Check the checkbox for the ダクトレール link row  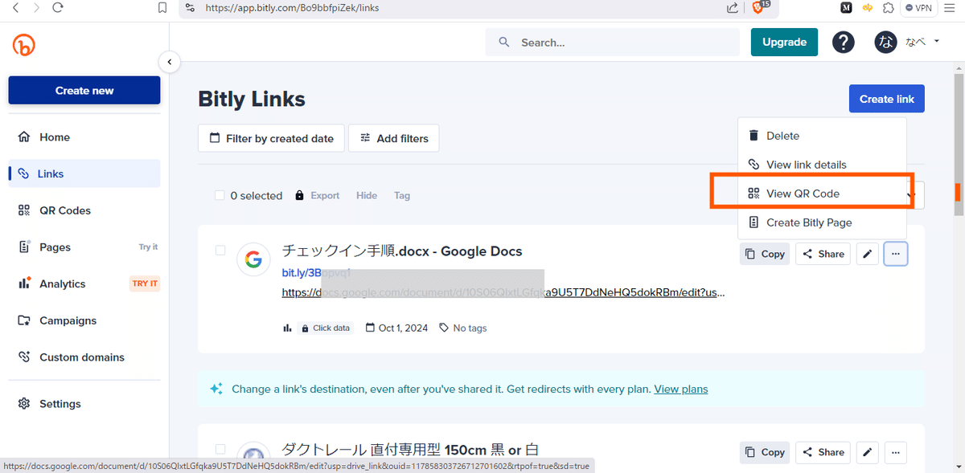[219, 449]
